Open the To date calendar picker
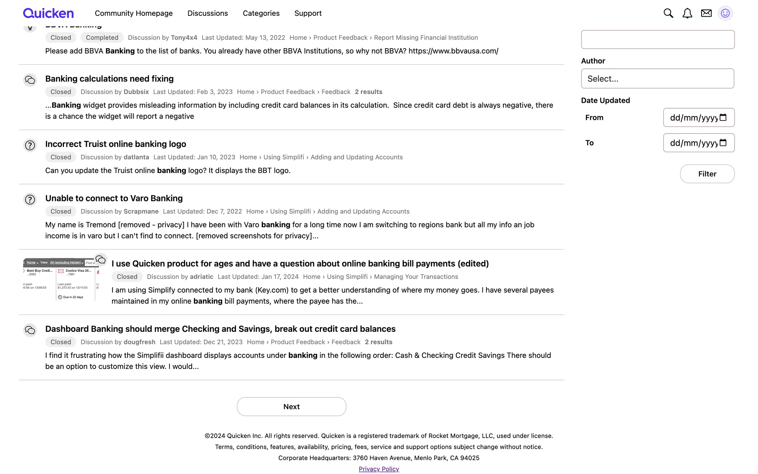The width and height of the screenshot is (758, 474). 723,143
